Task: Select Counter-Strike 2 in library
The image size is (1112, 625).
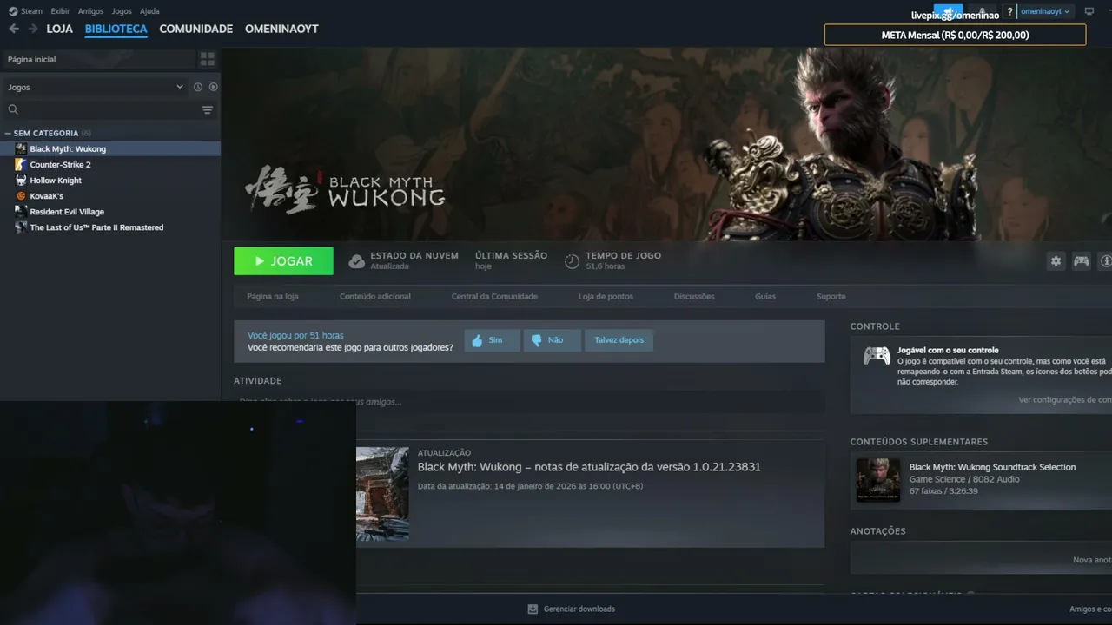Action: pyautogui.click(x=110, y=164)
